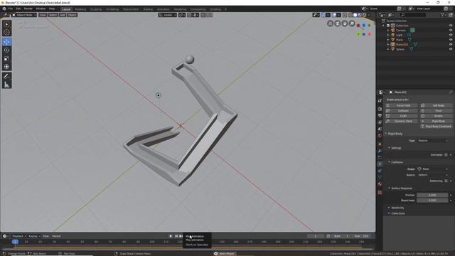The height and width of the screenshot is (256, 455).
Task: Activate the Scale tool
Action: tap(6, 58)
